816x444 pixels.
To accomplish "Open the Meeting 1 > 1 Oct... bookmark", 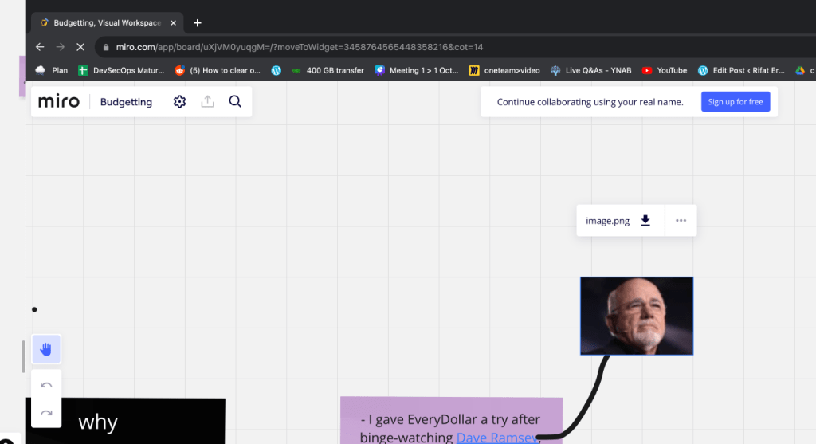I will [416, 70].
